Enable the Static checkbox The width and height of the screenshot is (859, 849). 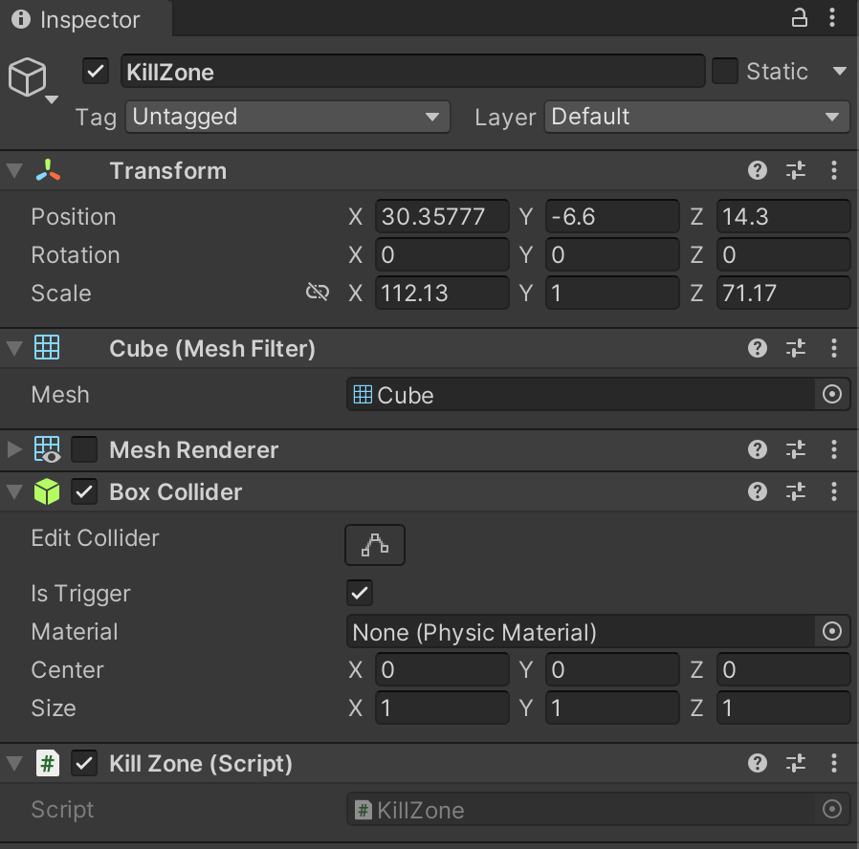725,72
